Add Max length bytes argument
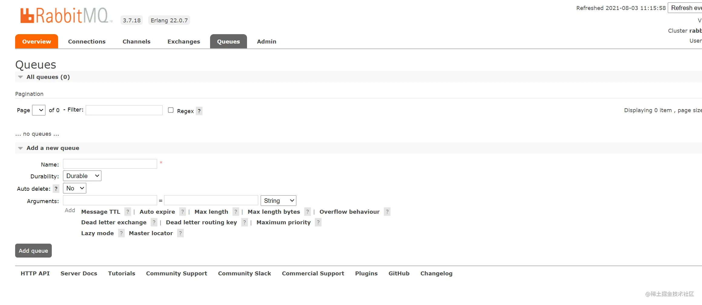The image size is (702, 305). (x=274, y=212)
